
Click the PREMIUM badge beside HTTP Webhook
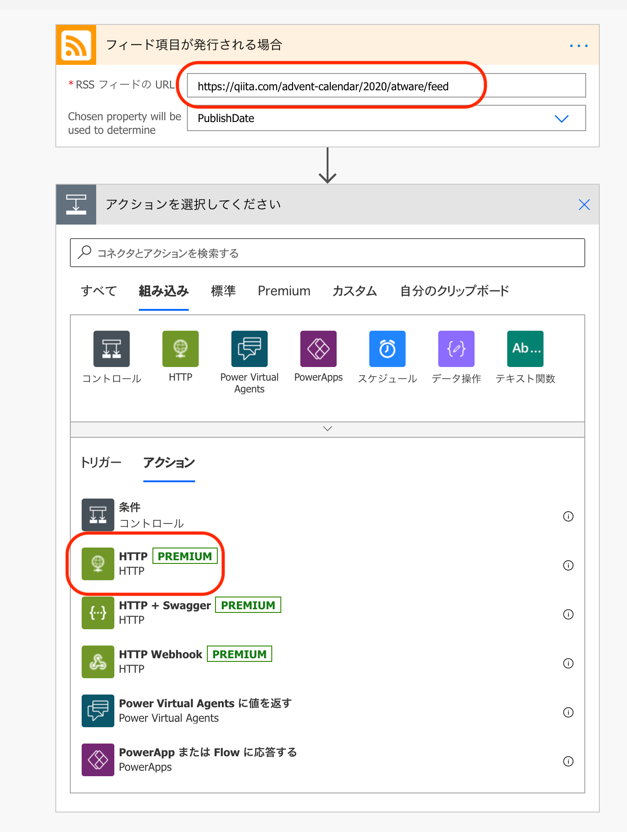coord(240,654)
